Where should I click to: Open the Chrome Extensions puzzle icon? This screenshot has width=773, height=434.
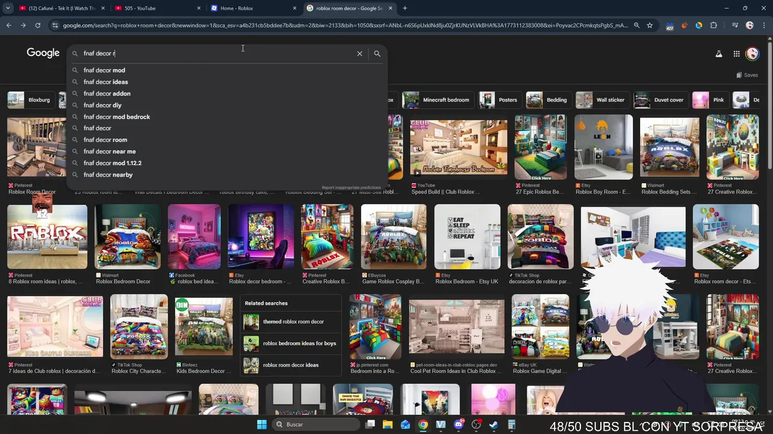pos(714,25)
